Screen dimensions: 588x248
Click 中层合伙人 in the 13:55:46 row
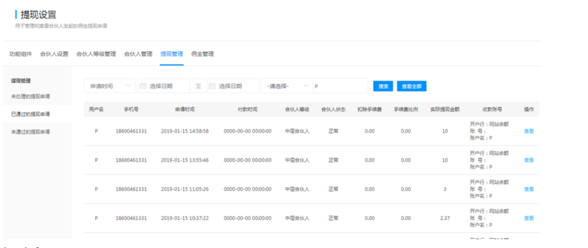297,160
